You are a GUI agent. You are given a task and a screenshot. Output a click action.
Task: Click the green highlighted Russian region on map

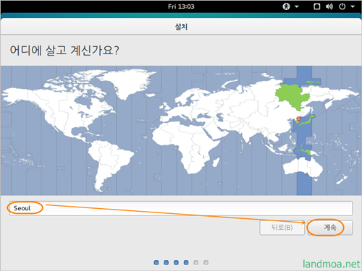(x=292, y=96)
